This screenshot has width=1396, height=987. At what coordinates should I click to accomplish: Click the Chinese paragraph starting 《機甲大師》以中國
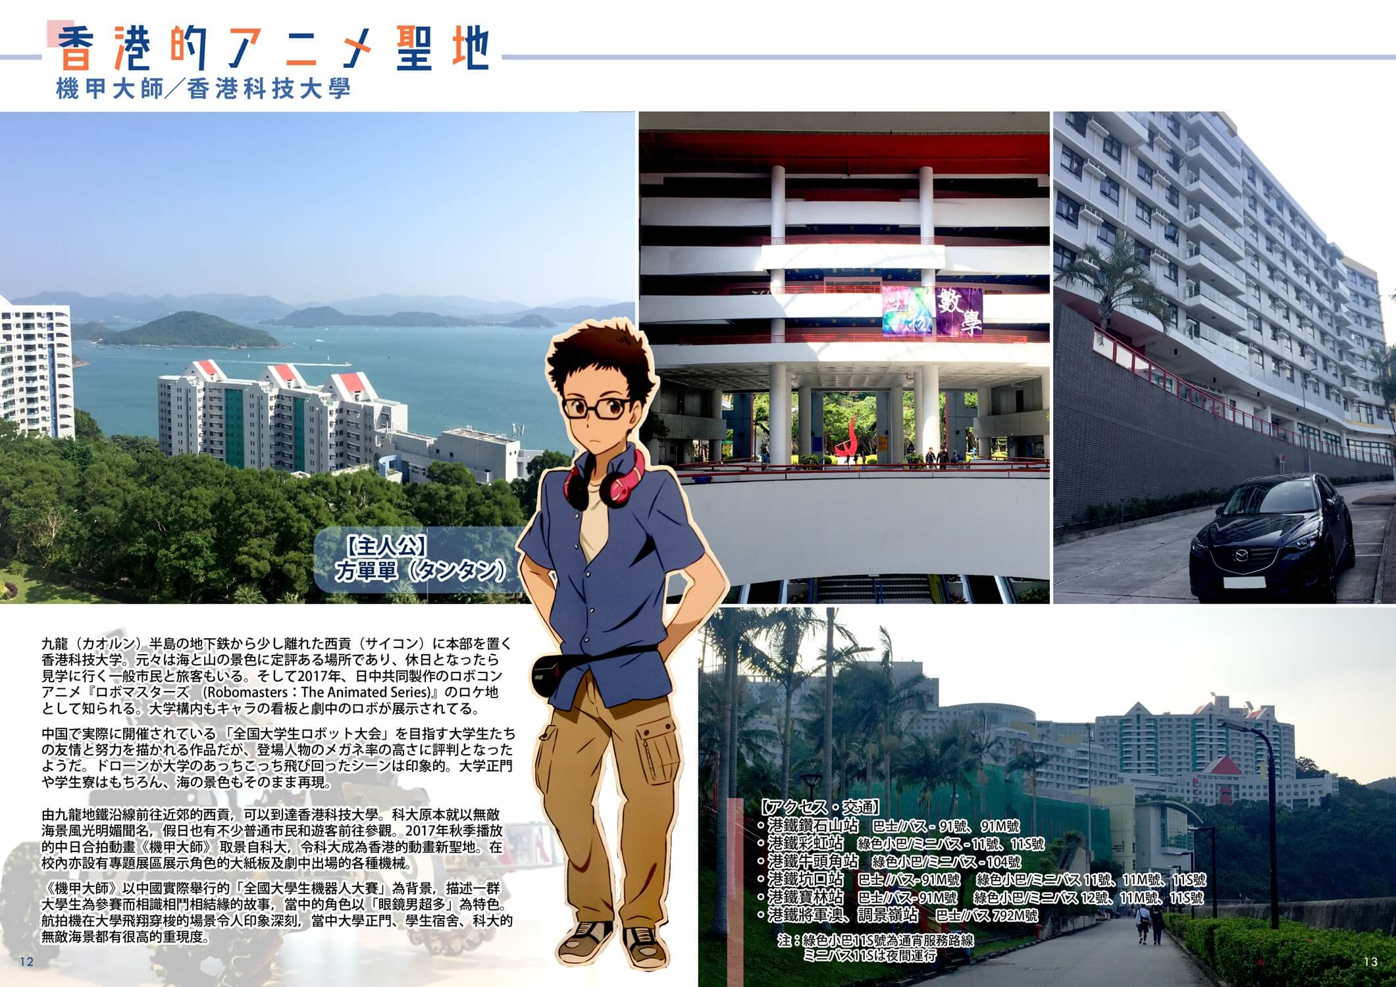click(x=276, y=912)
